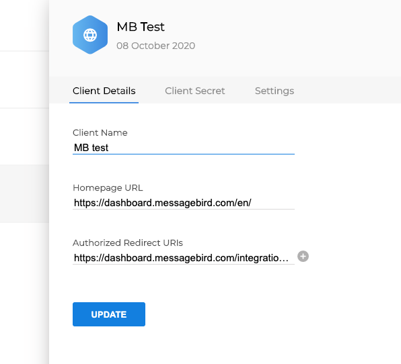Click the Authorized Redirect URIs label
Viewport: 401px width, 364px height.
tap(128, 242)
